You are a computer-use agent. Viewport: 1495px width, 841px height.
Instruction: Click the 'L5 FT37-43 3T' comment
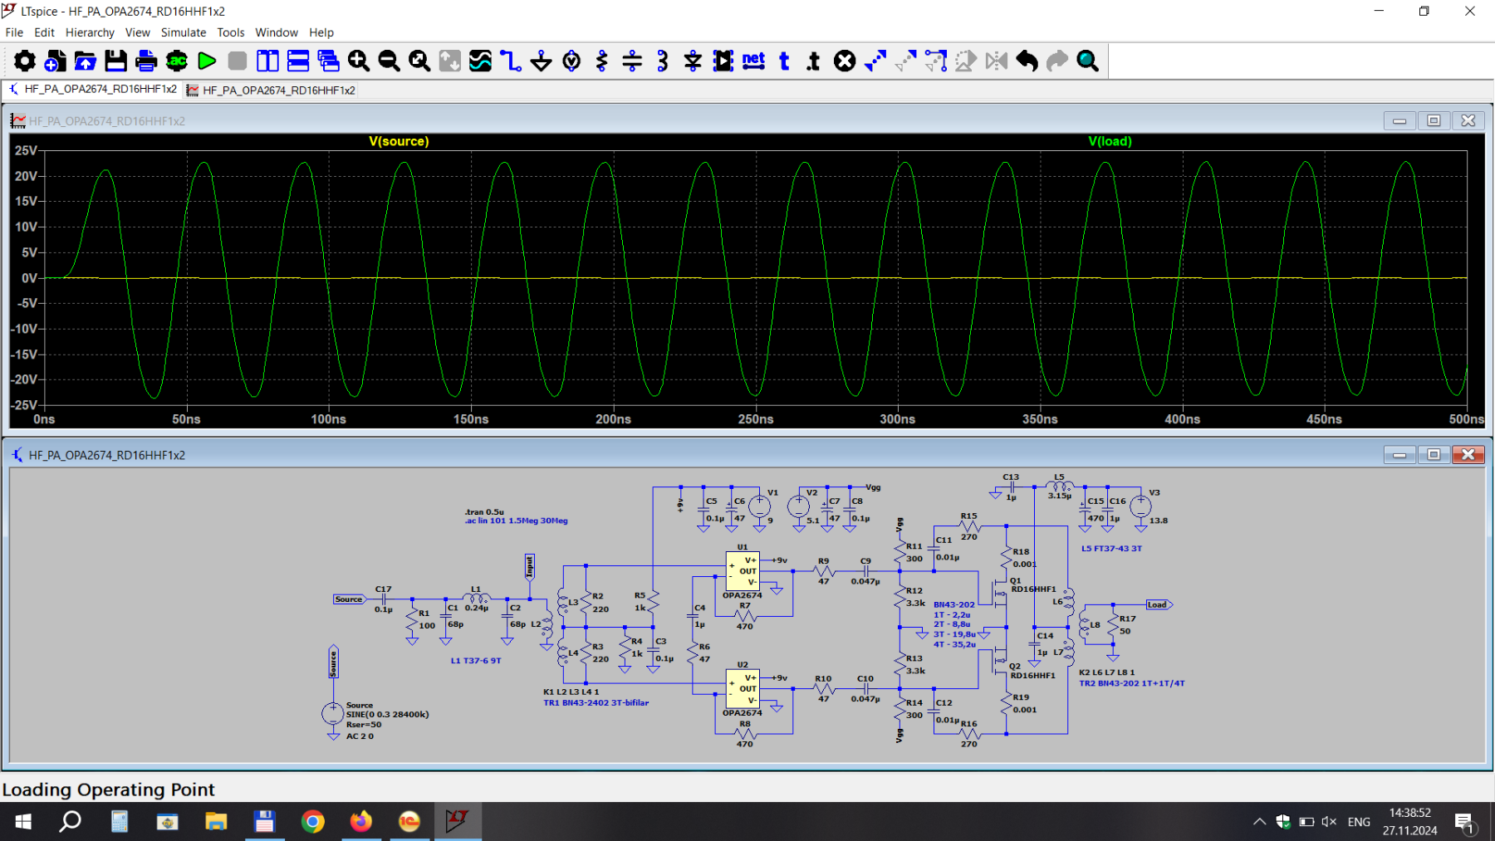coord(1111,548)
